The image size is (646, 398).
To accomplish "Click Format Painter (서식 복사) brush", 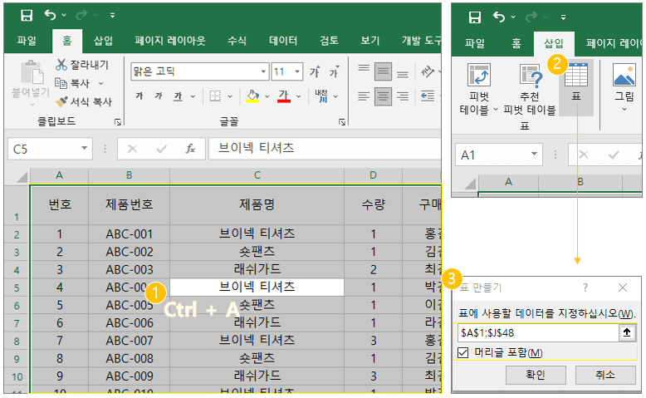I will (61, 101).
